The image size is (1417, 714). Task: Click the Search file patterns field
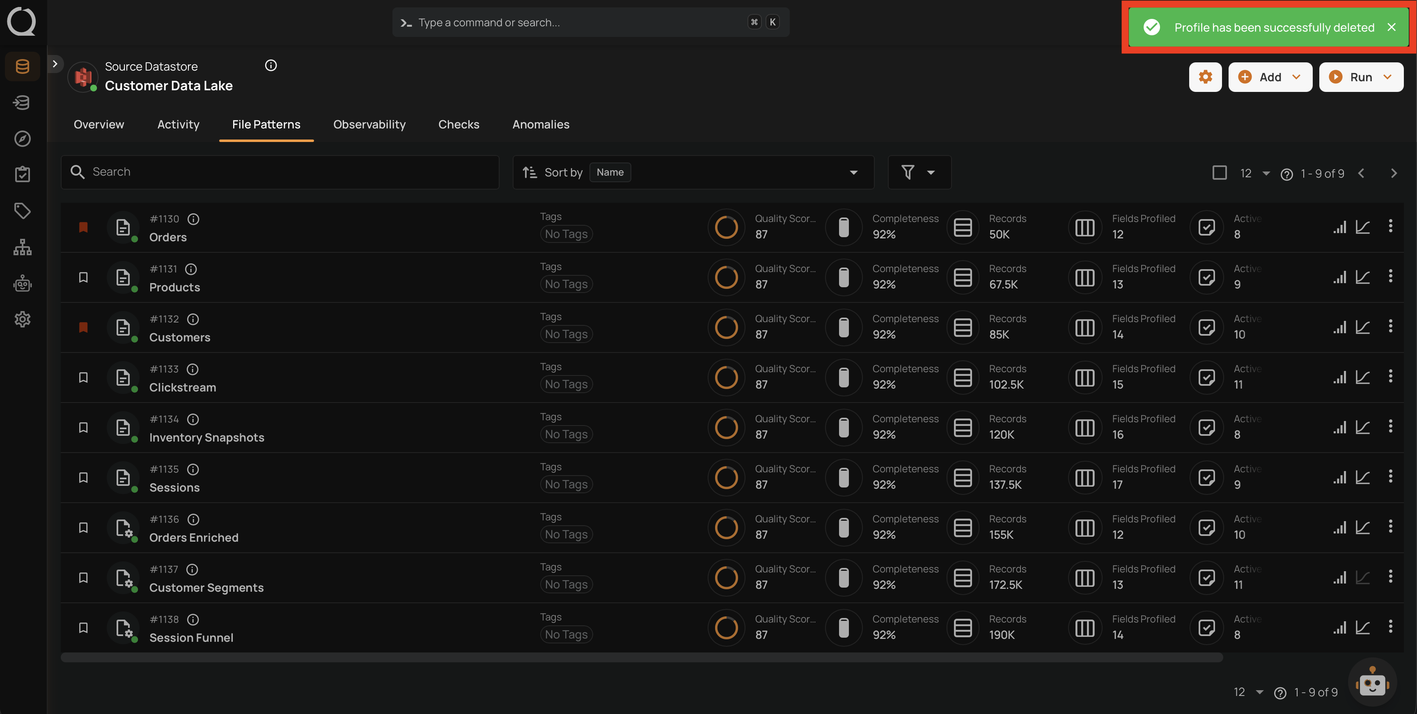pos(280,172)
